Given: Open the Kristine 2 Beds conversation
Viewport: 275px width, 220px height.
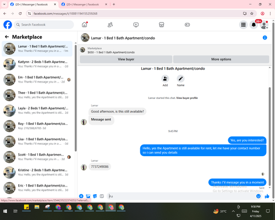Looking at the screenshot, I should tap(37, 172).
